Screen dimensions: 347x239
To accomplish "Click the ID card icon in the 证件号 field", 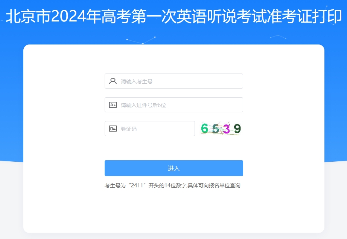I will tap(113, 105).
